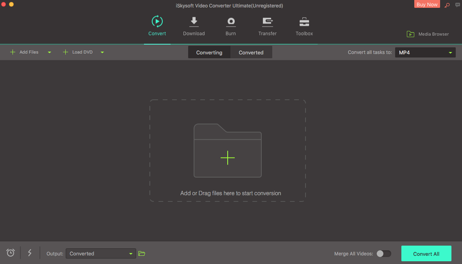Click the Convert All button
The height and width of the screenshot is (264, 462).
(x=426, y=254)
